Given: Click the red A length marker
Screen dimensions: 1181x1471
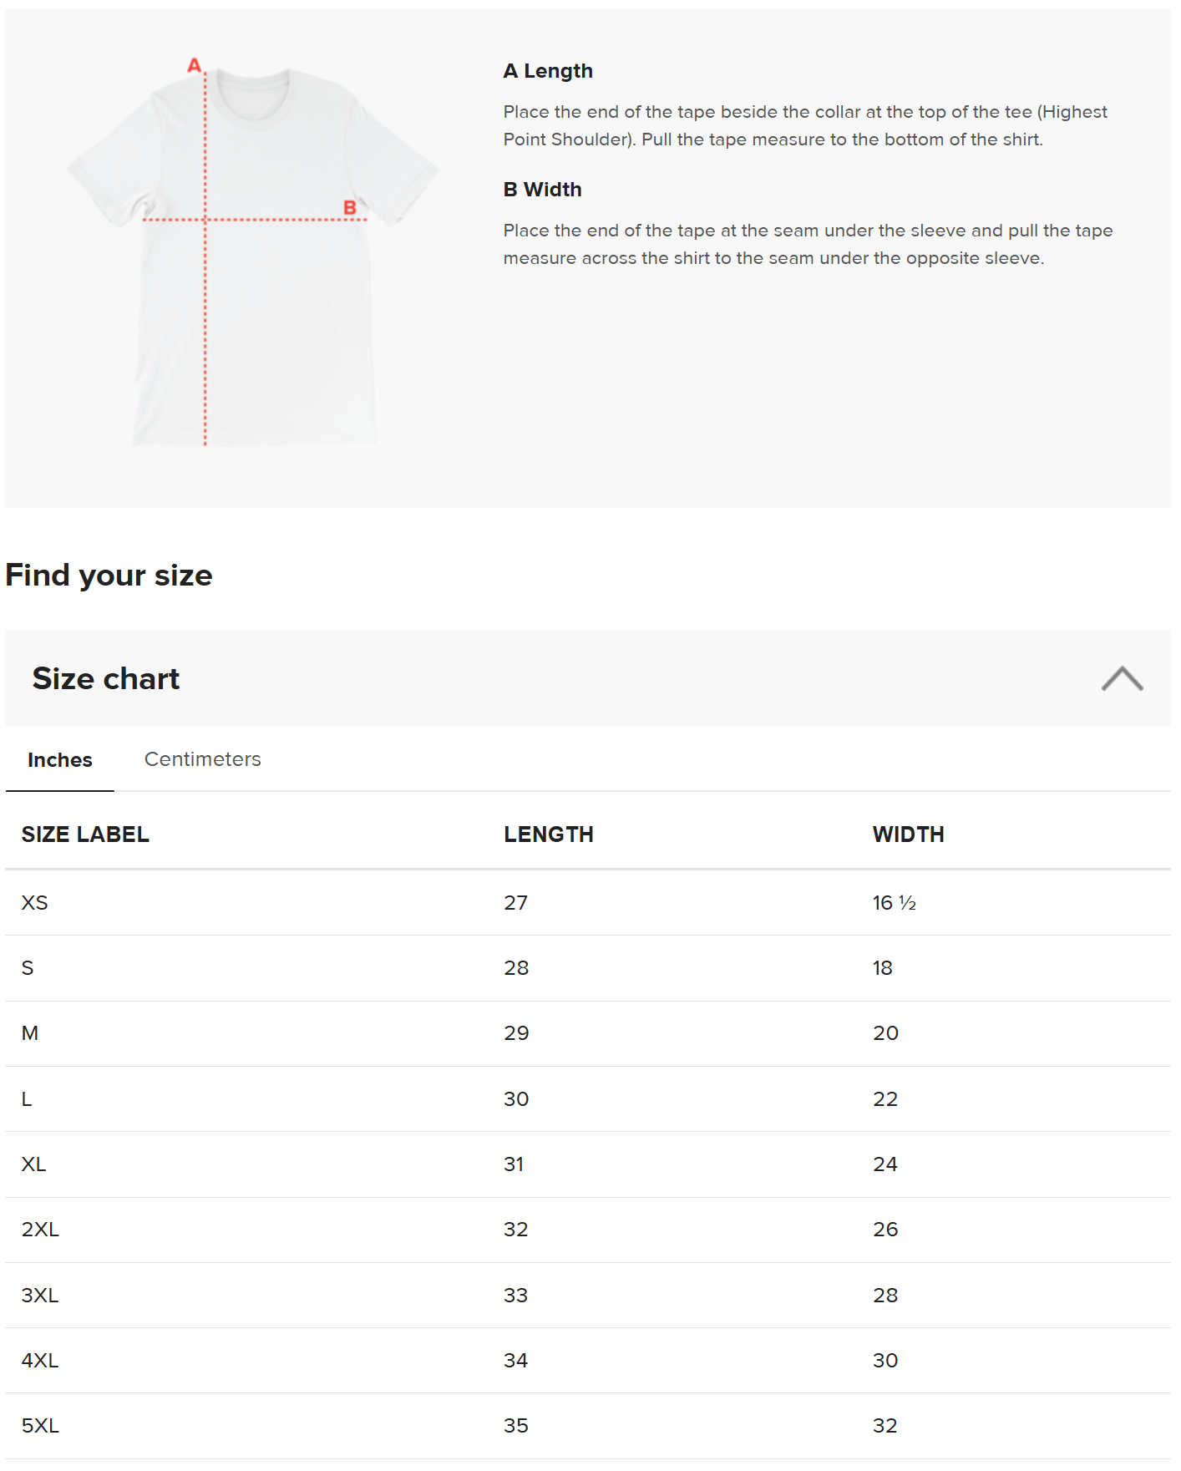Looking at the screenshot, I should pyautogui.click(x=194, y=65).
